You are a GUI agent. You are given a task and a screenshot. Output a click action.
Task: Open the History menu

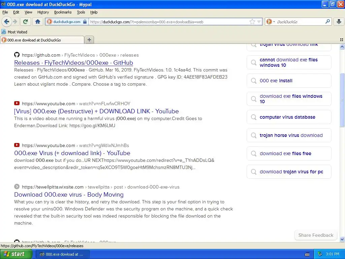coord(43,12)
